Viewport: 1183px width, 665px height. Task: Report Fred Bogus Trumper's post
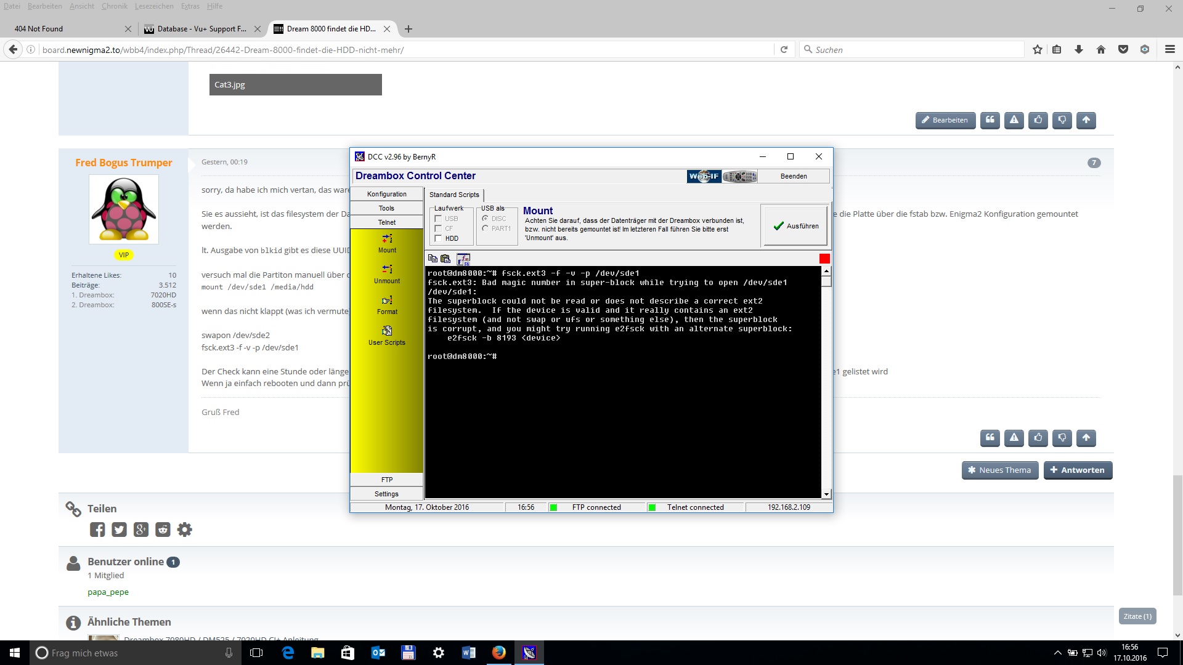pyautogui.click(x=1014, y=438)
